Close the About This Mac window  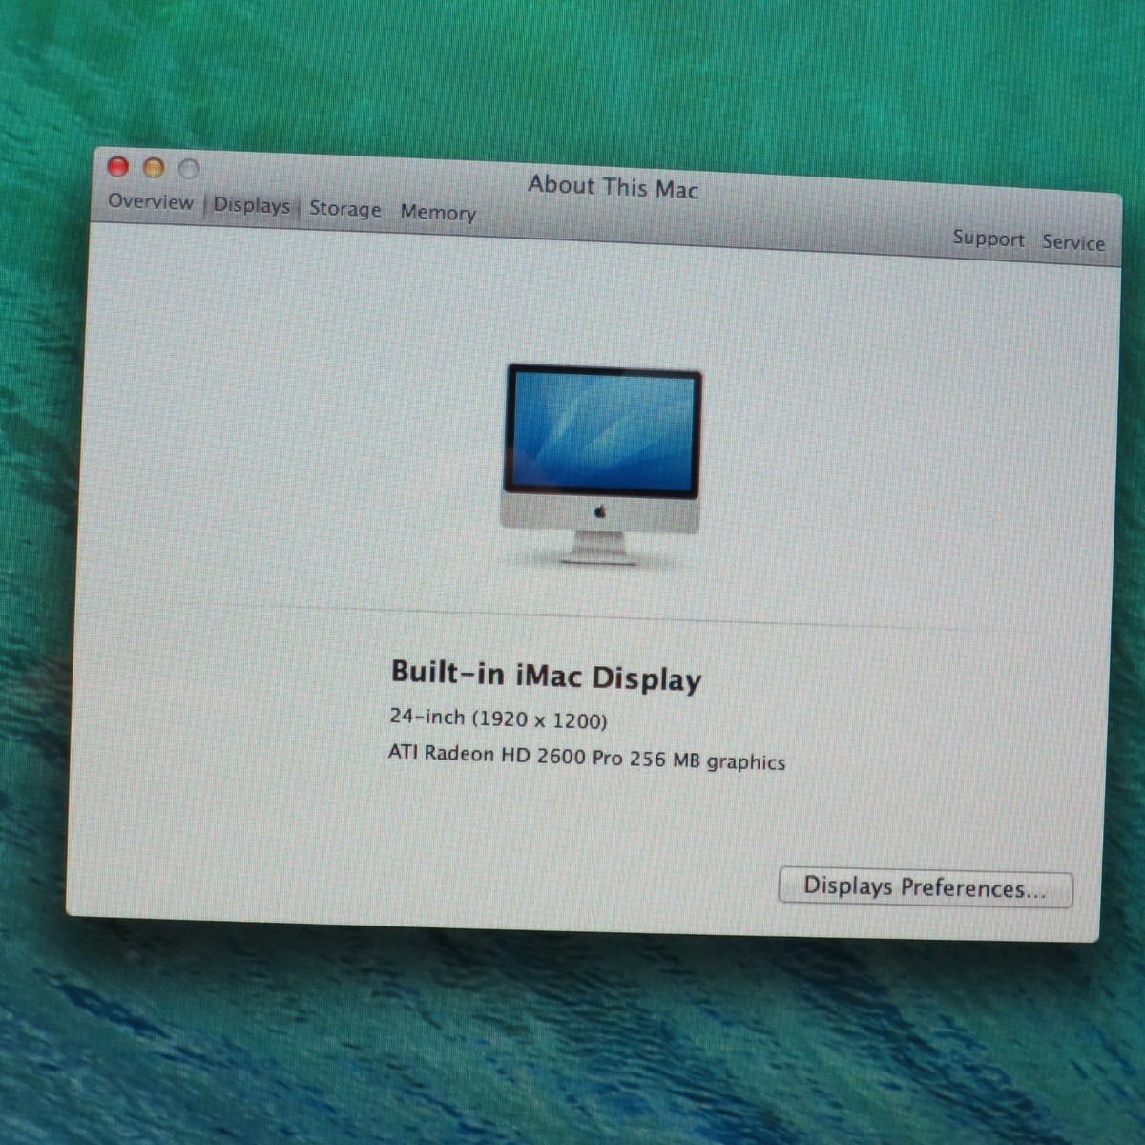click(118, 167)
